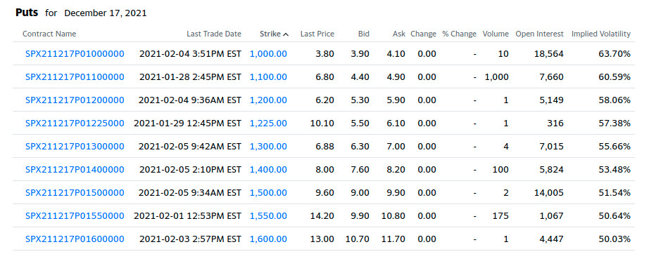This screenshot has height=254, width=656.
Task: Open contract SPX211217P01100000
Action: pos(75,77)
